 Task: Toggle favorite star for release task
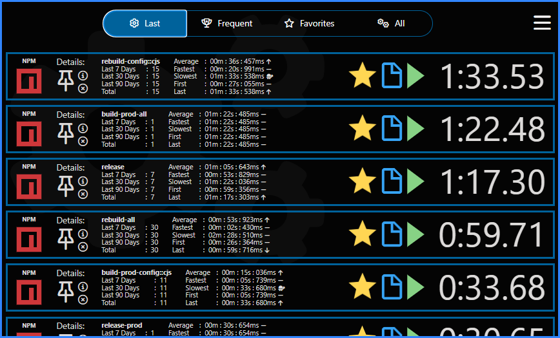363,182
